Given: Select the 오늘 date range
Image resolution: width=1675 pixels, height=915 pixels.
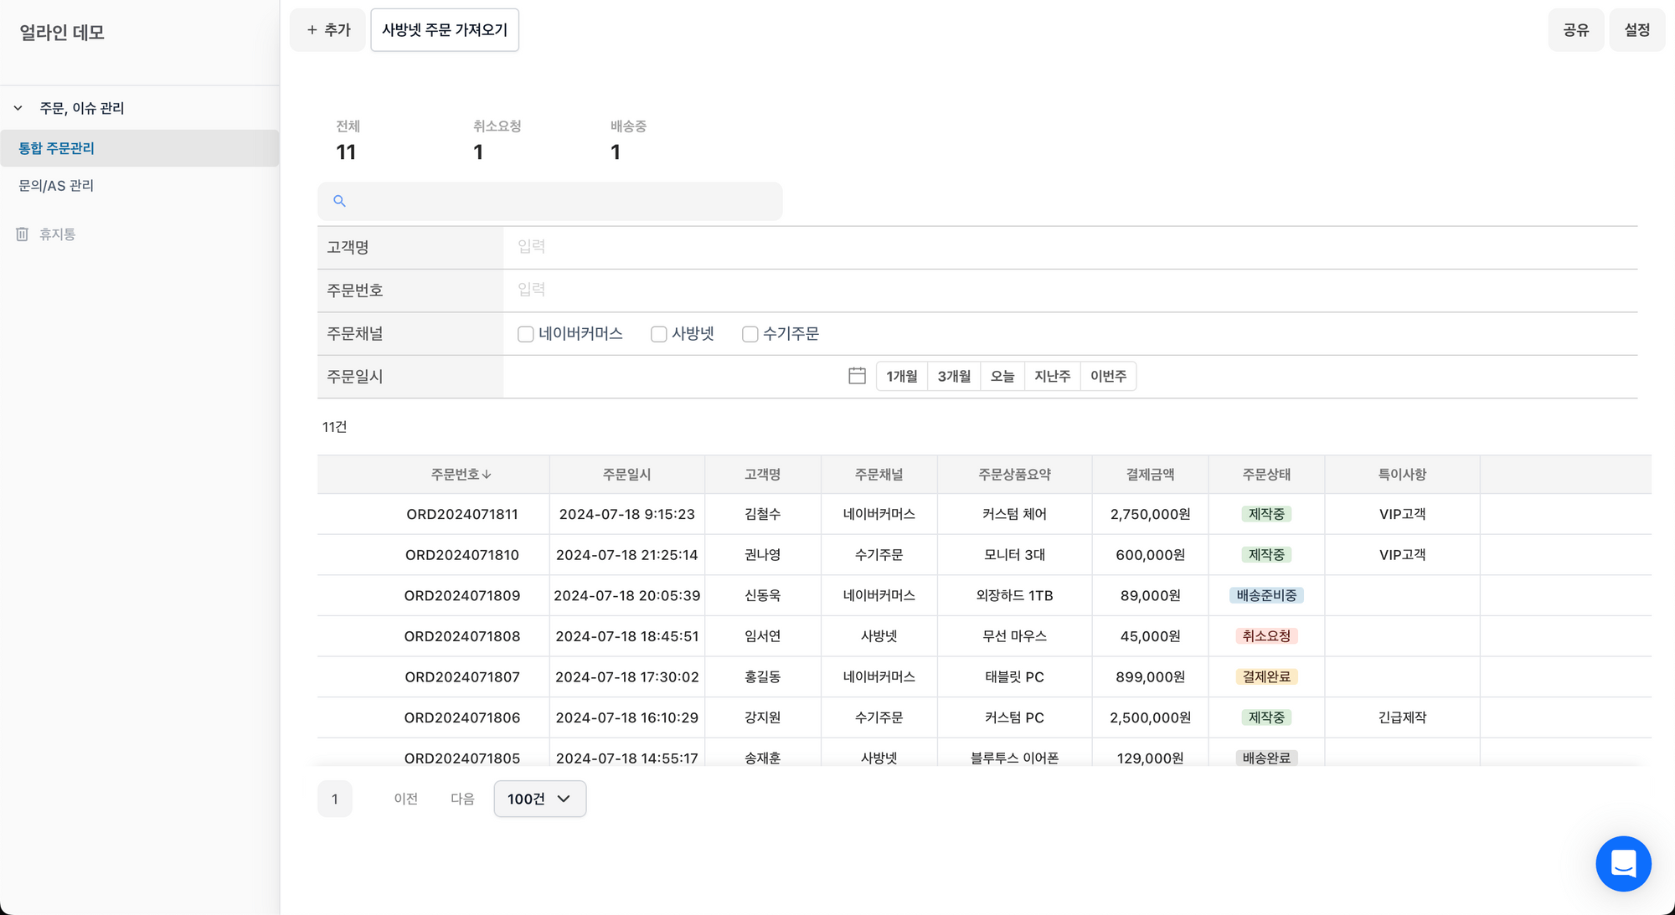Looking at the screenshot, I should coord(1002,376).
